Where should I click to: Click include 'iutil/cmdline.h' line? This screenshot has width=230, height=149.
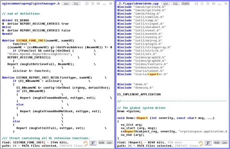click(x=141, y=17)
